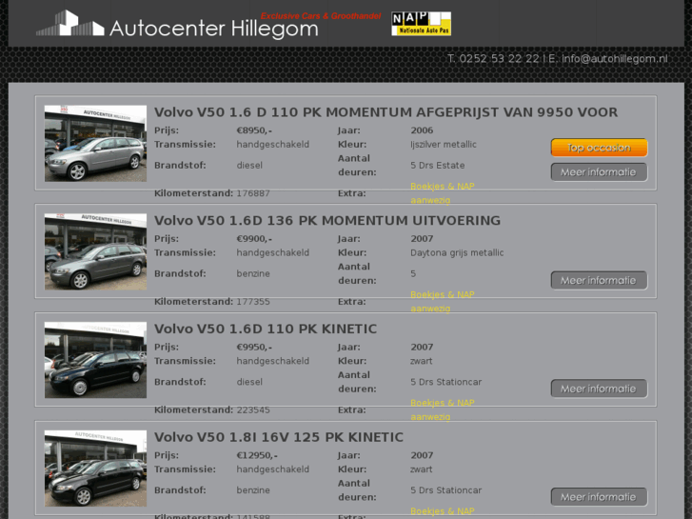Click colour Daytona grijs metallic
692x519 pixels.
click(457, 252)
